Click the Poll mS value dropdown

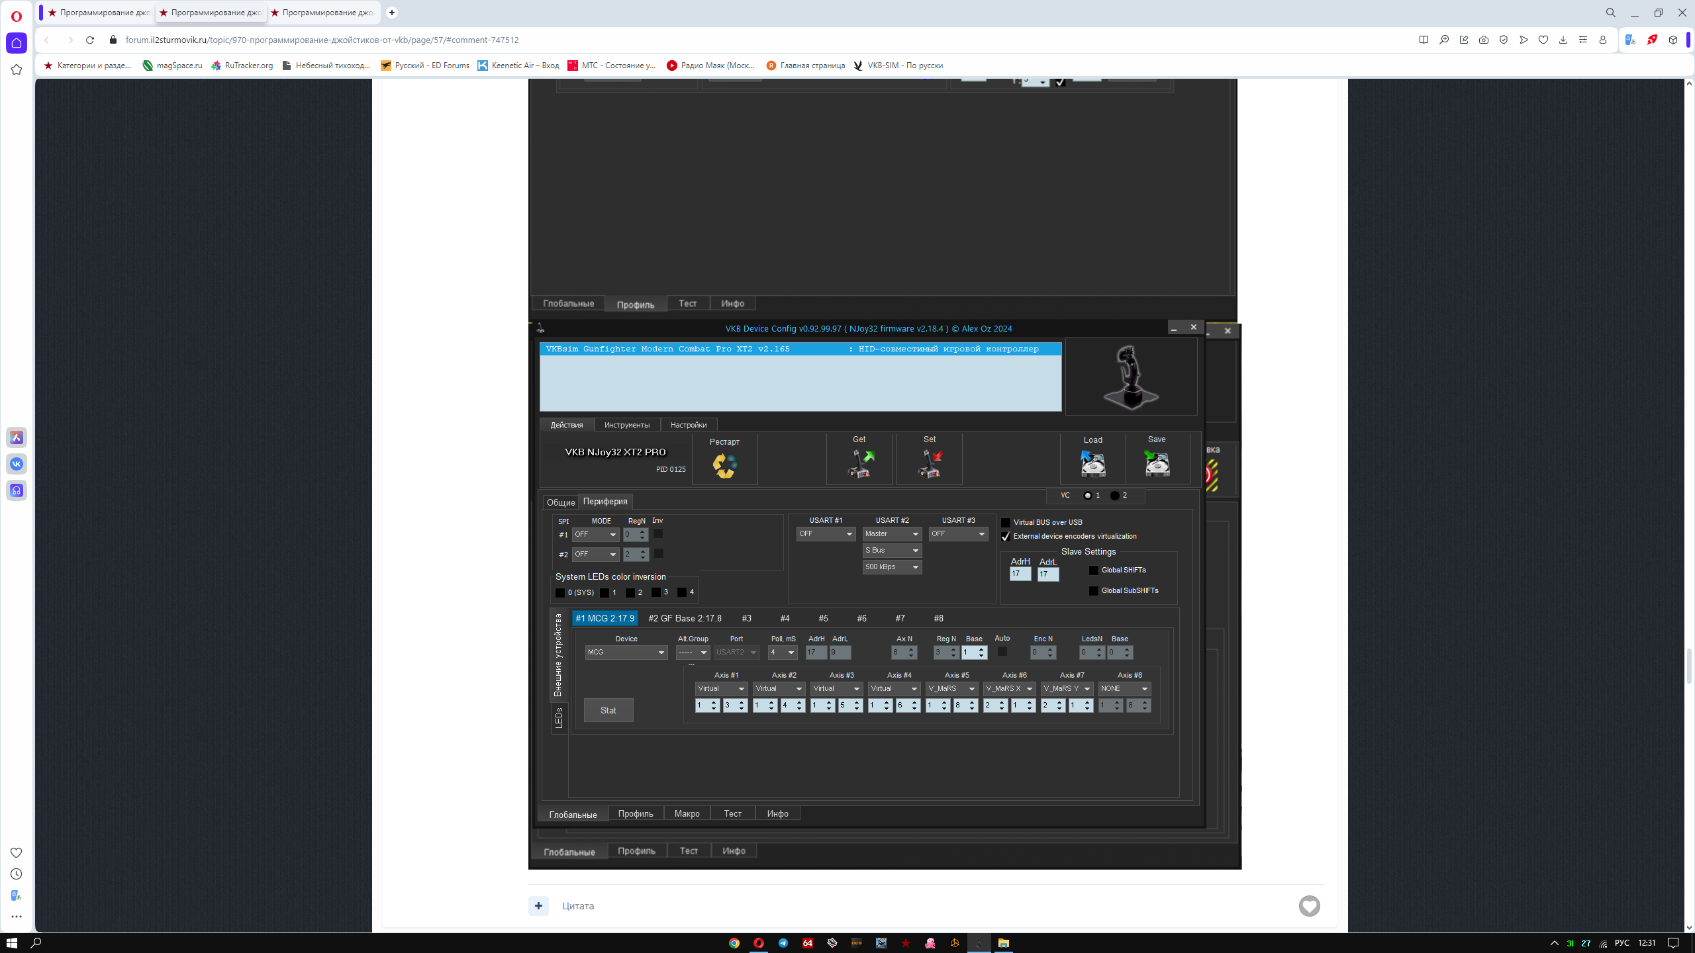783,652
